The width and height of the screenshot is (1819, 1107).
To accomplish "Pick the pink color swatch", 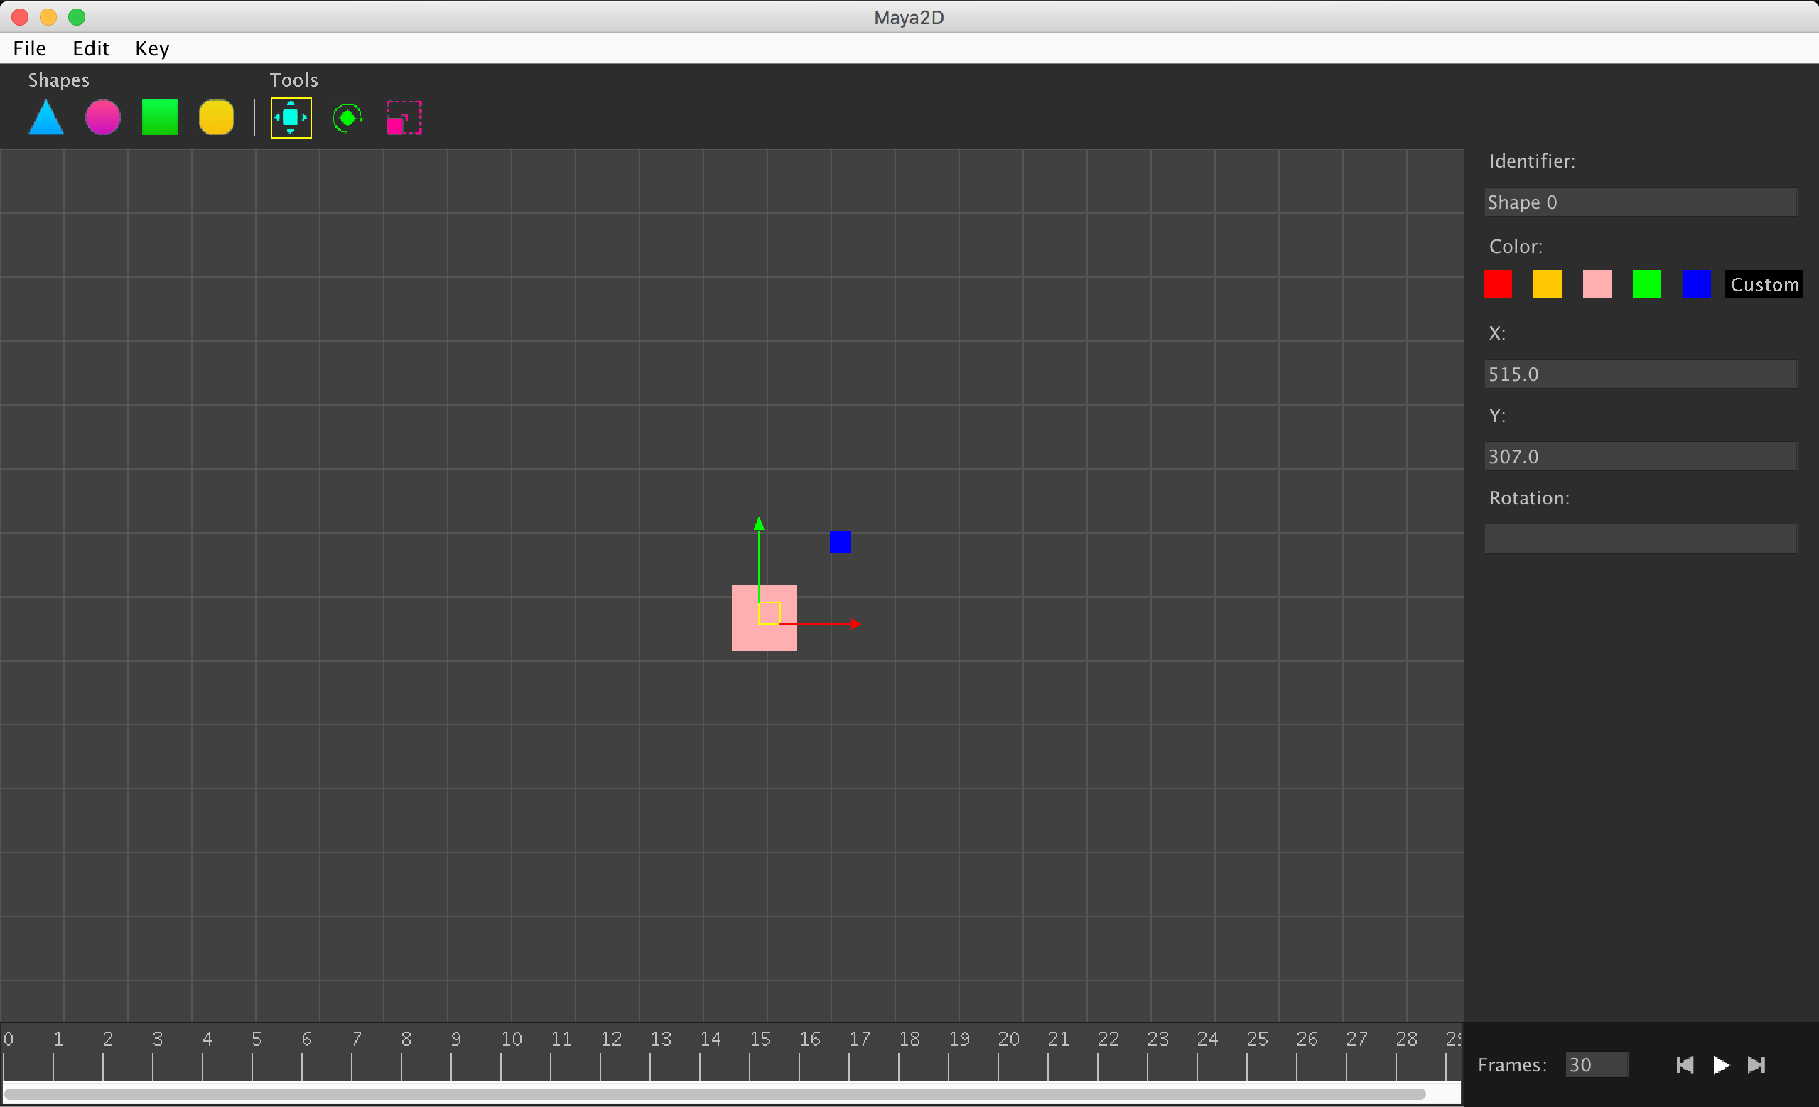I will point(1597,284).
